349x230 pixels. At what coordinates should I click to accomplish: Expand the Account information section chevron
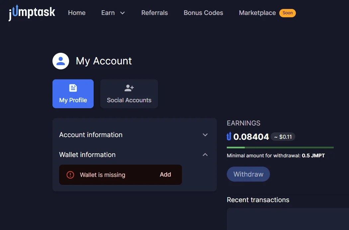(x=205, y=135)
